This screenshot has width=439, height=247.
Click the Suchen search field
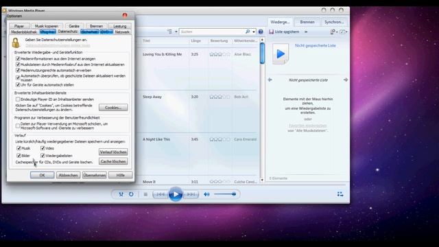(212, 32)
